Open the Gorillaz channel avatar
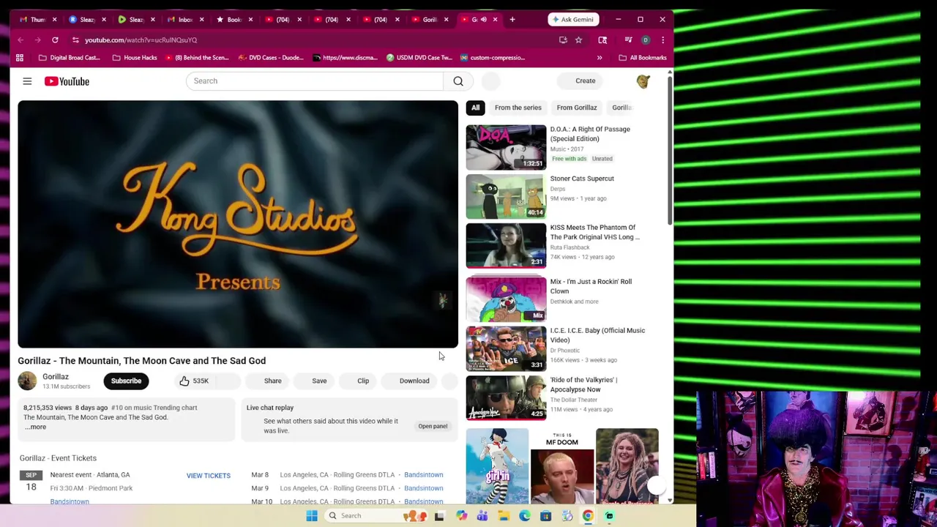 [x=27, y=381]
